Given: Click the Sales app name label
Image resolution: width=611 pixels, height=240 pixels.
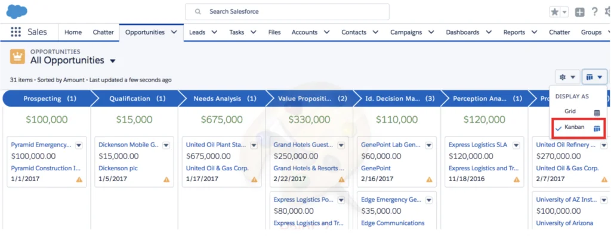Looking at the screenshot, I should tap(37, 32).
